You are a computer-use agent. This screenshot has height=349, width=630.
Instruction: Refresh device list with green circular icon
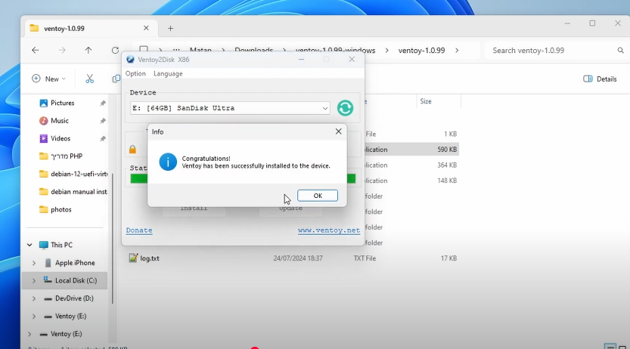coord(345,108)
